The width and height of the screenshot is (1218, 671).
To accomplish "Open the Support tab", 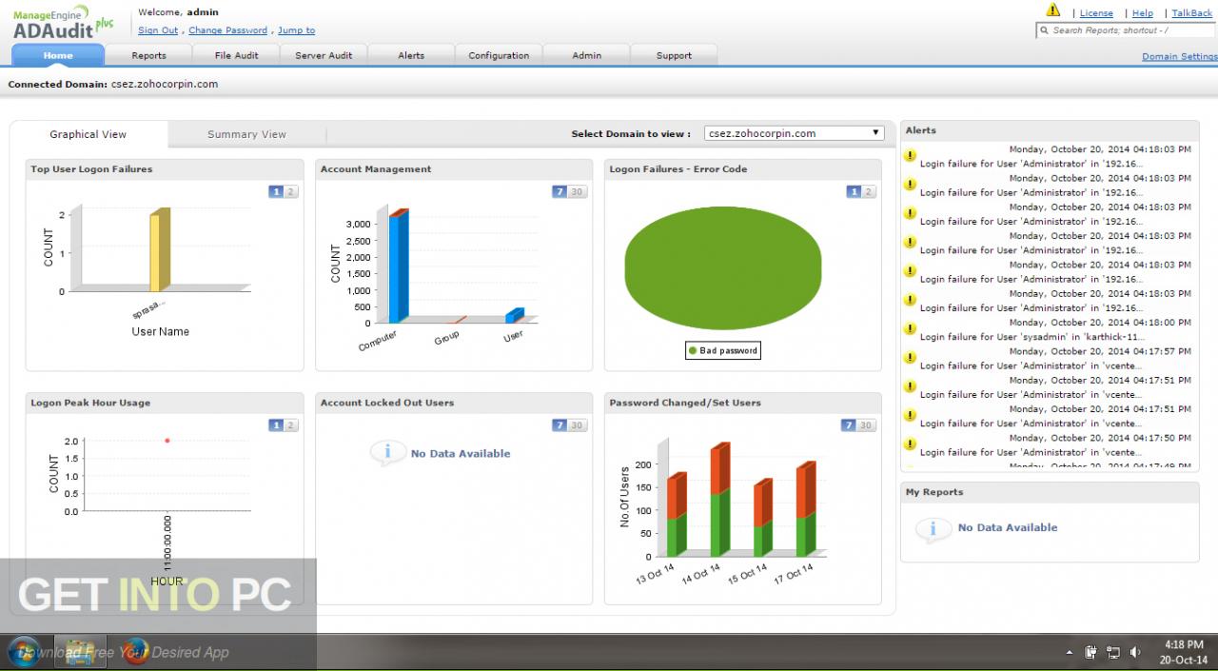I will pos(674,55).
